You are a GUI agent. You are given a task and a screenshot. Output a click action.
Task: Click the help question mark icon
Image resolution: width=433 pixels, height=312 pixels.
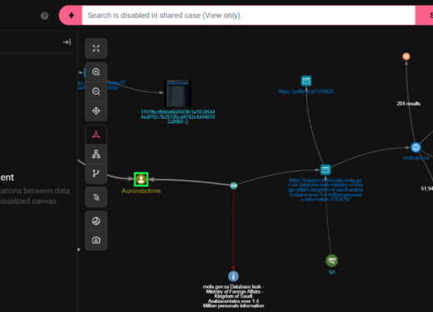45,15
